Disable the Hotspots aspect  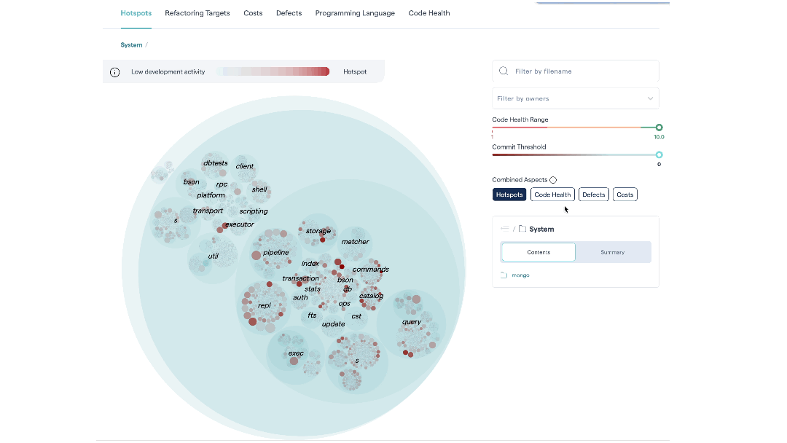(509, 194)
